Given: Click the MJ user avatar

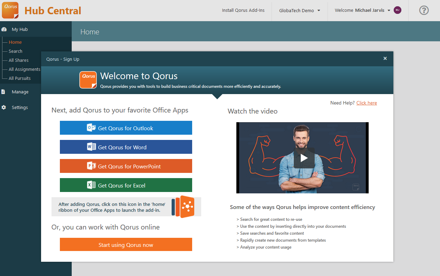Looking at the screenshot, I should pyautogui.click(x=398, y=10).
